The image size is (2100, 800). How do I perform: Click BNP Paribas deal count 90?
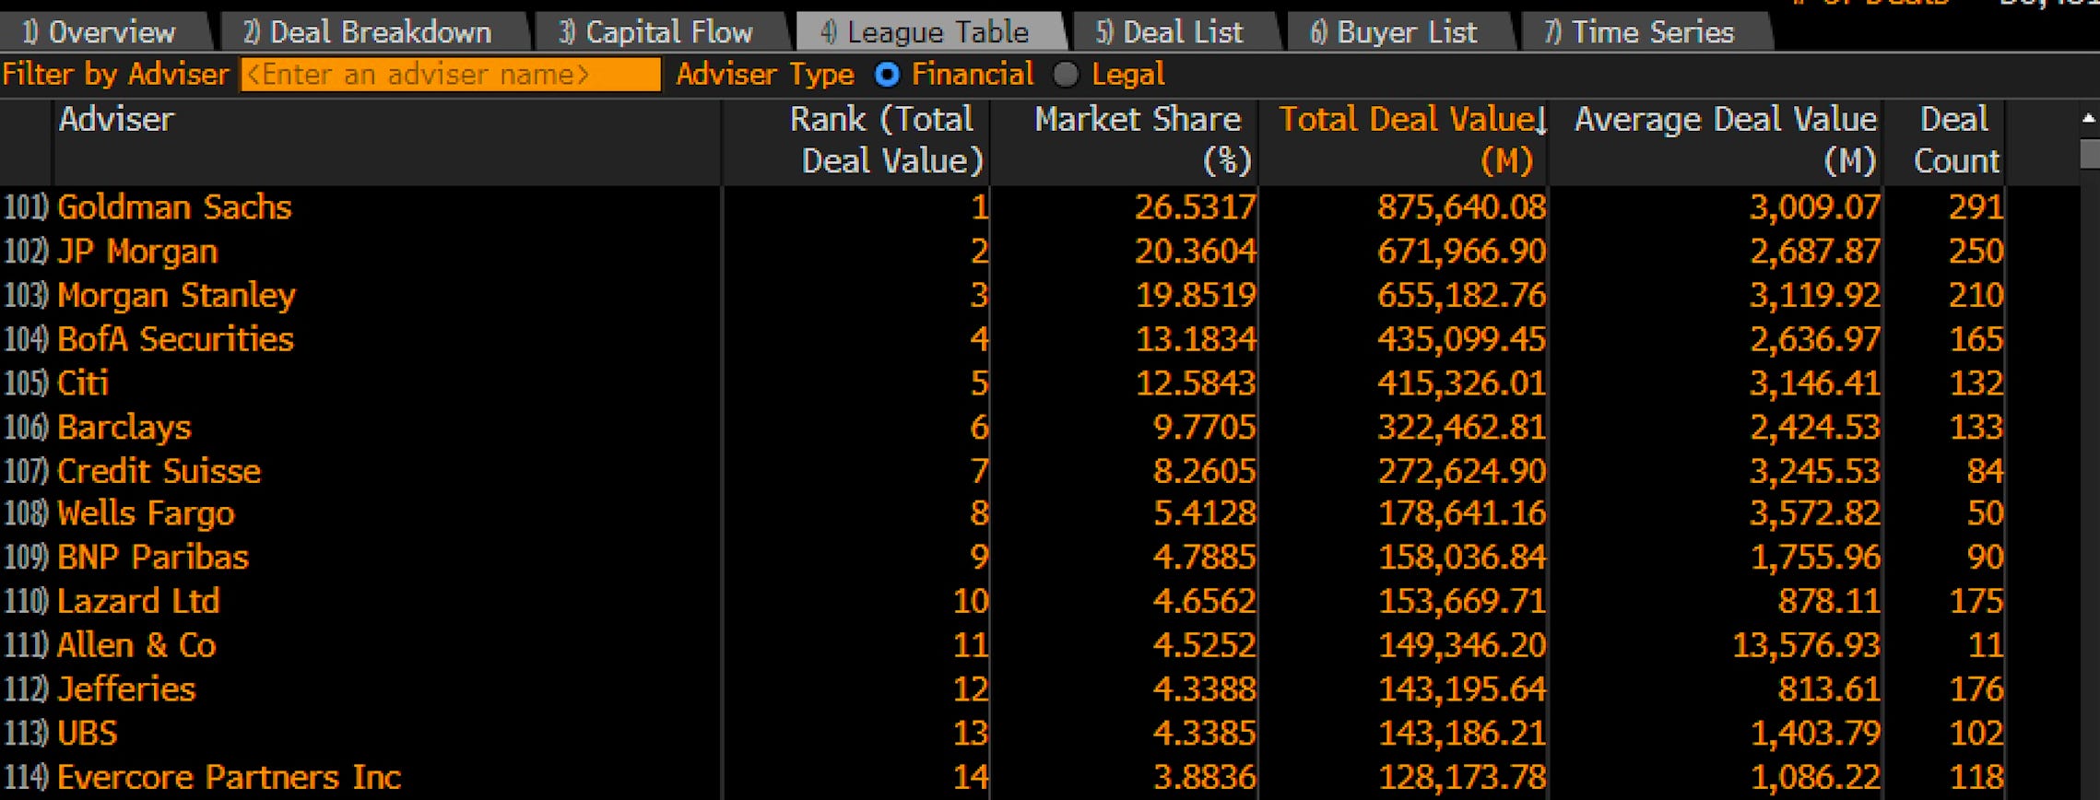point(1985,558)
